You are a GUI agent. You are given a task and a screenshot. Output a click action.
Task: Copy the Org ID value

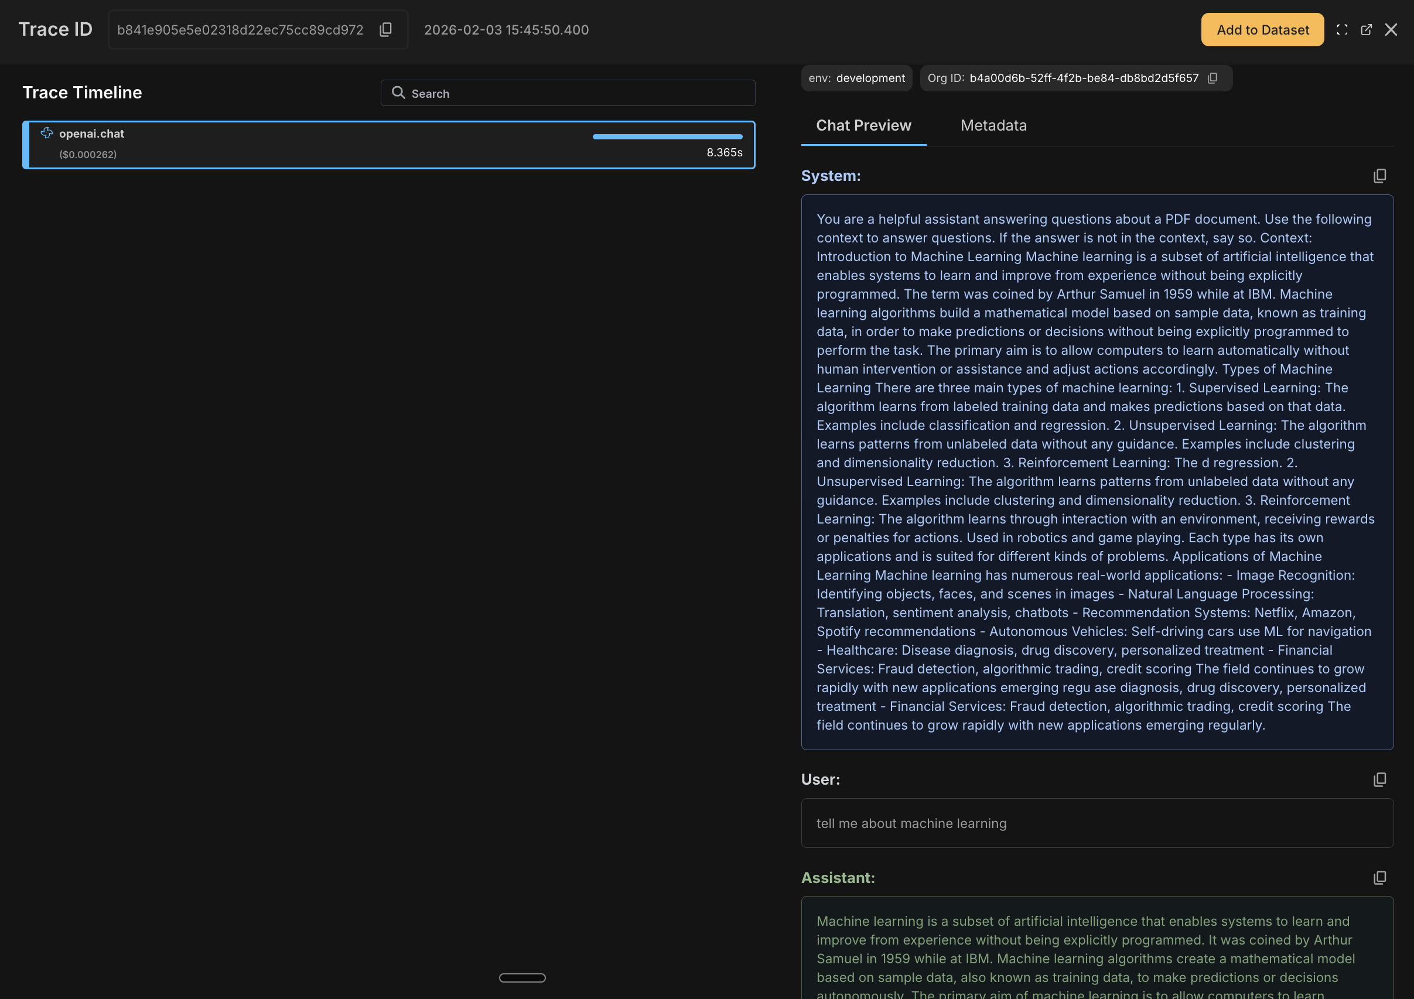1213,77
